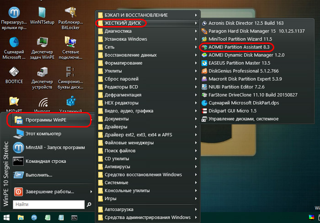Click Завершение работы... button

pyautogui.click(x=53, y=192)
